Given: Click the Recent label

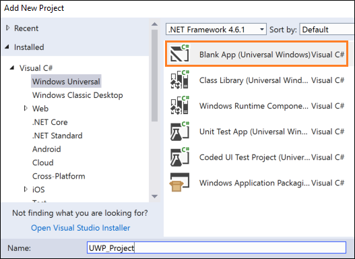Looking at the screenshot, I should (26, 28).
